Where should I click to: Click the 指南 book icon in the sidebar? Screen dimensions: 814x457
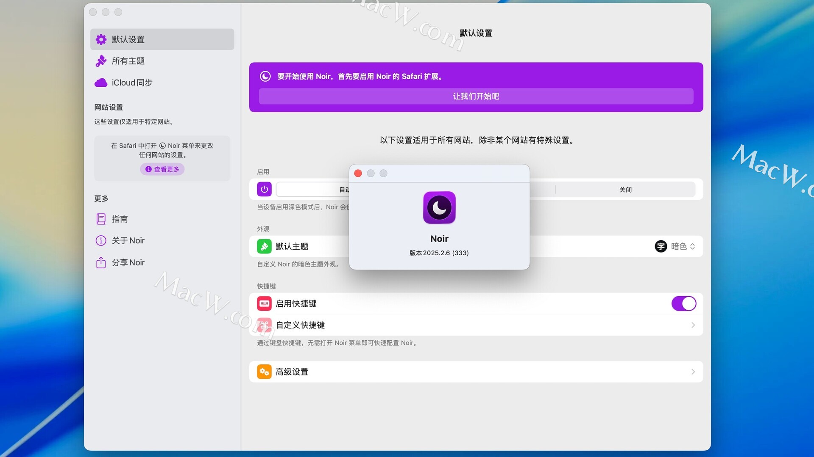(101, 219)
